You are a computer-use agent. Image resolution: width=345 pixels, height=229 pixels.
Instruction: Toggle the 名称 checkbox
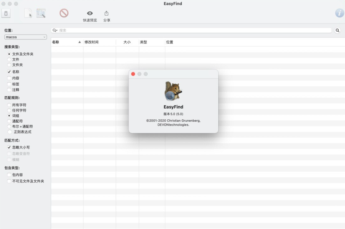[x=9, y=71]
